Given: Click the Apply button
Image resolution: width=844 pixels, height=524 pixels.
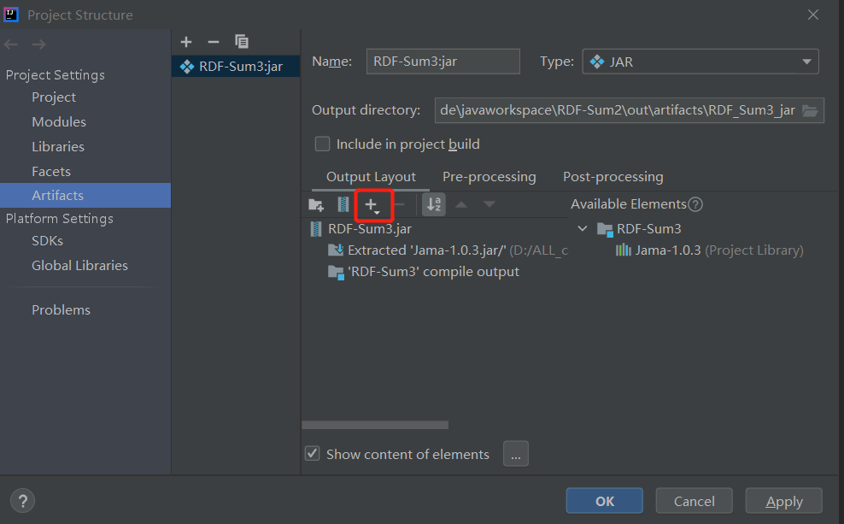Looking at the screenshot, I should (x=783, y=501).
